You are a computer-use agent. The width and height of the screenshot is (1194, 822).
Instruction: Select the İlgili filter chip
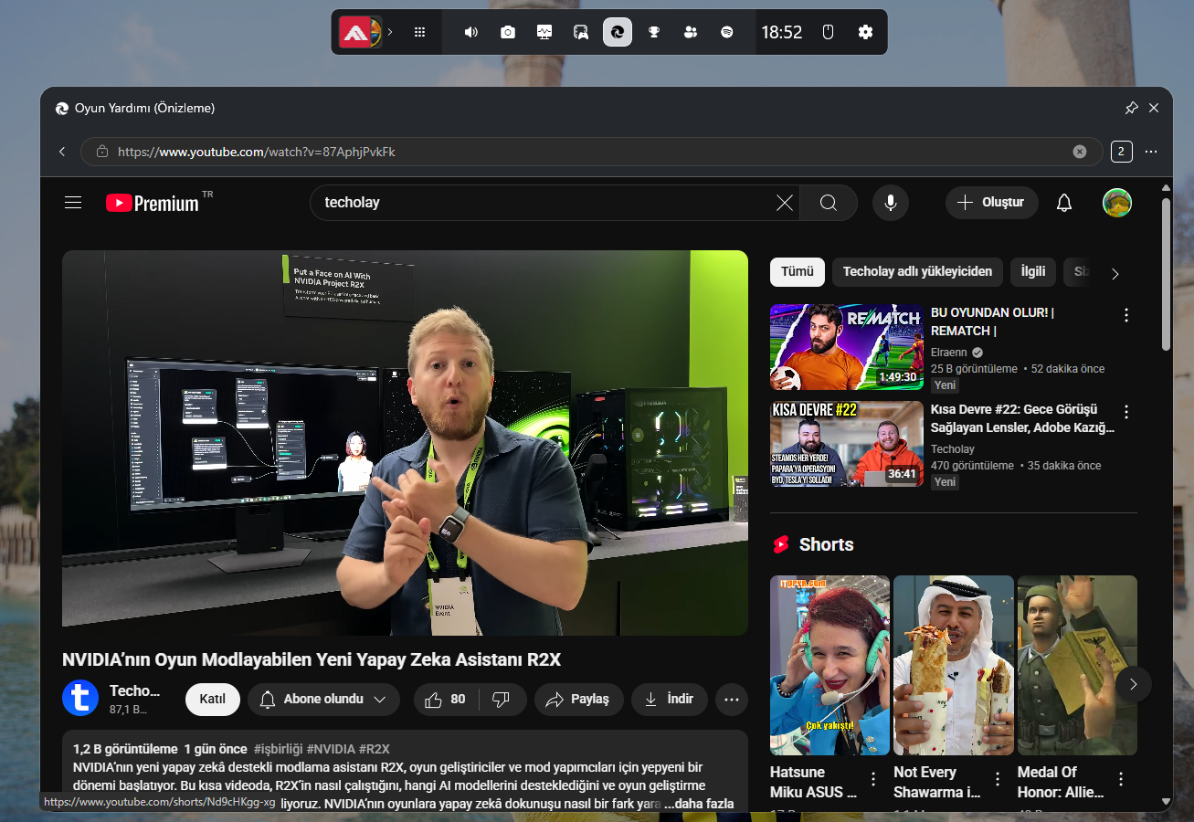[1033, 272]
